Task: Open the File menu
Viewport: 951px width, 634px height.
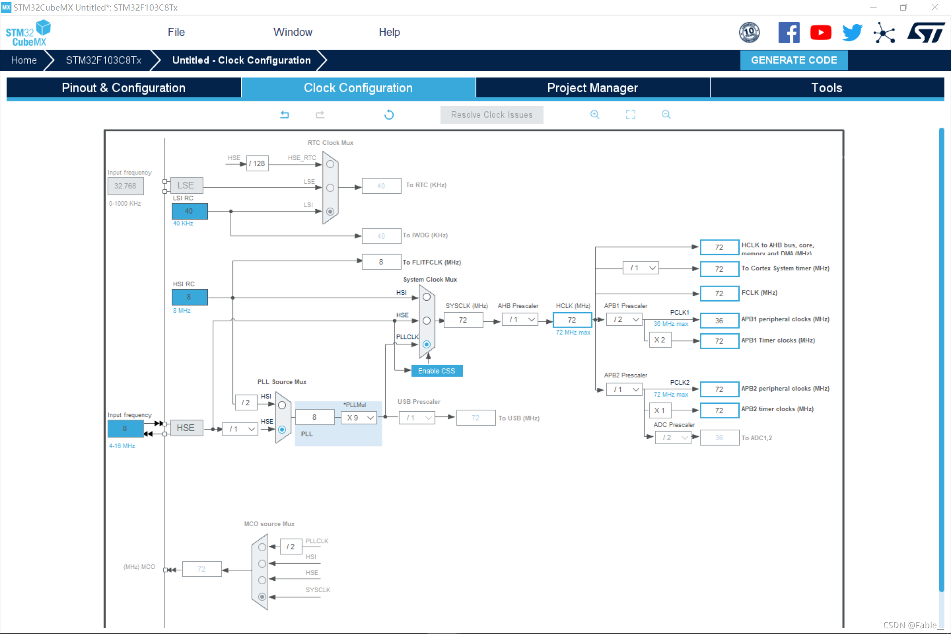Action: (176, 32)
